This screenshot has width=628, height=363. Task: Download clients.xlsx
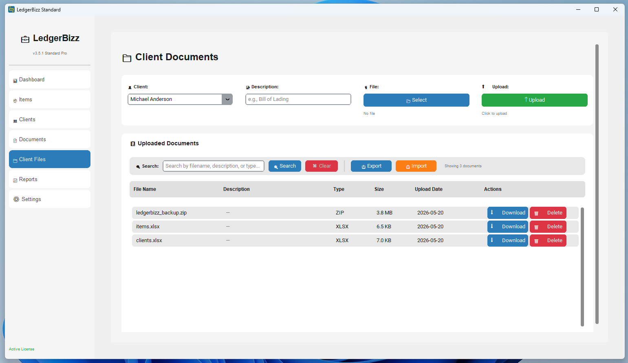coord(508,241)
